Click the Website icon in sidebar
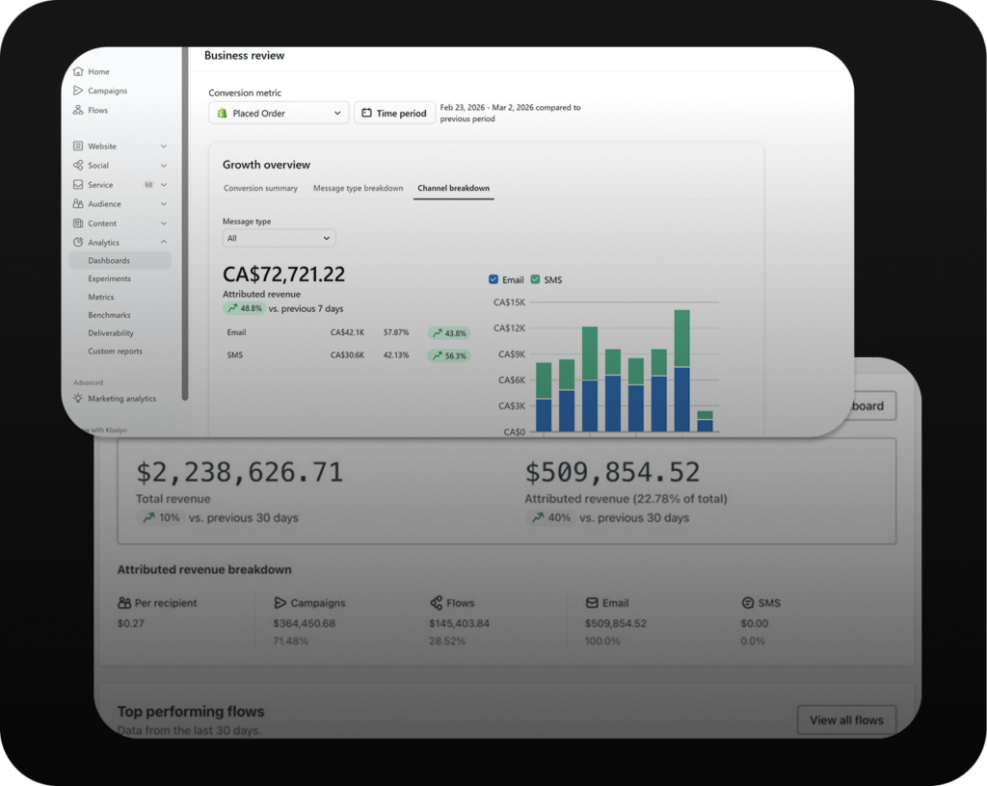The image size is (987, 786). (78, 146)
